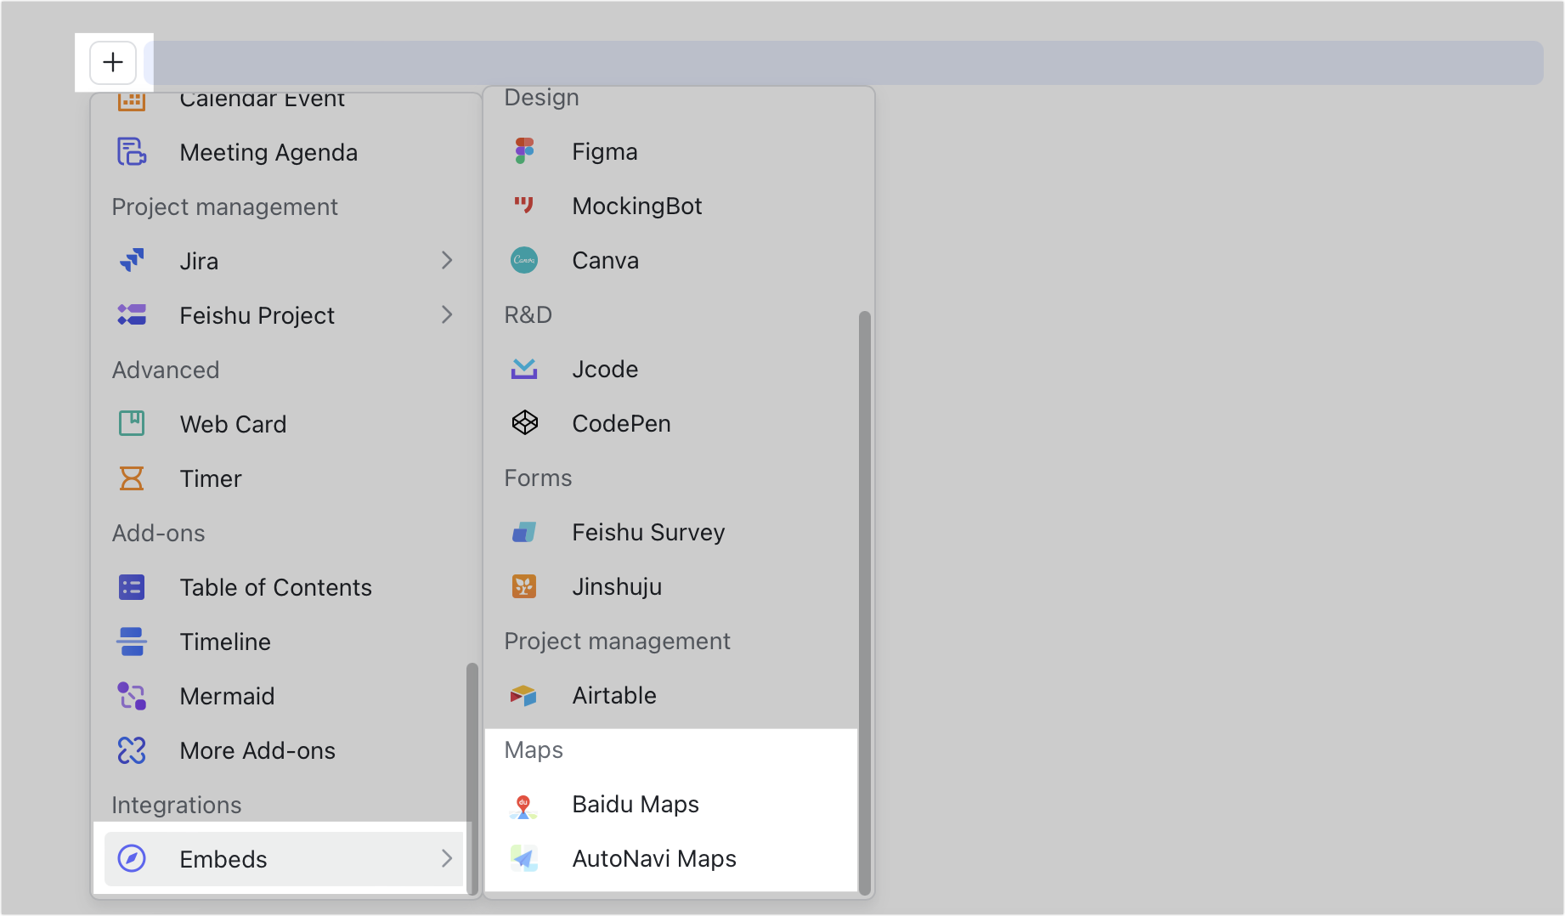Select Meeting Agenda from the menu
Image resolution: width=1565 pixels, height=916 pixels.
pos(268,152)
